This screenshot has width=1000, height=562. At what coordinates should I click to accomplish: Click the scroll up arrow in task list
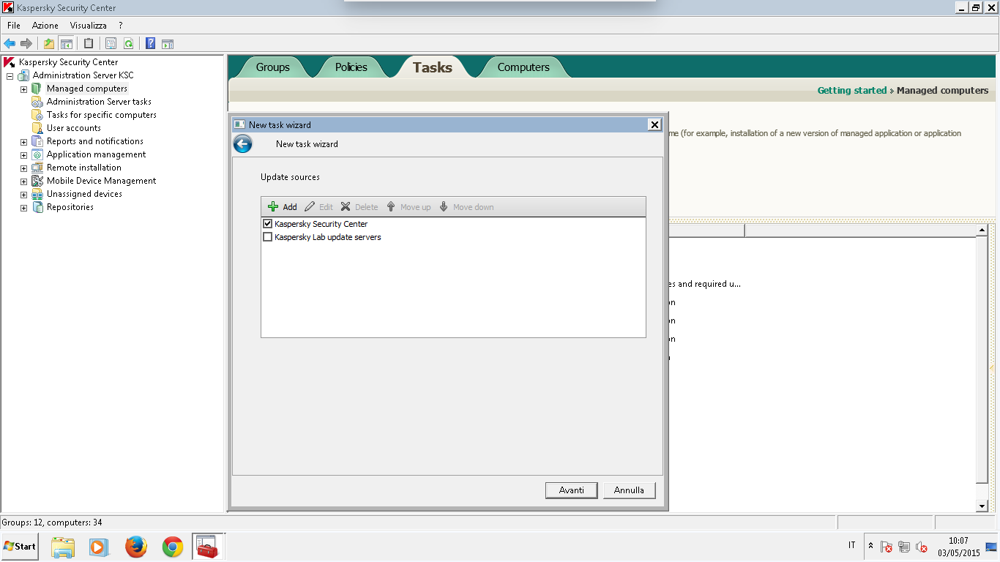pyautogui.click(x=982, y=231)
